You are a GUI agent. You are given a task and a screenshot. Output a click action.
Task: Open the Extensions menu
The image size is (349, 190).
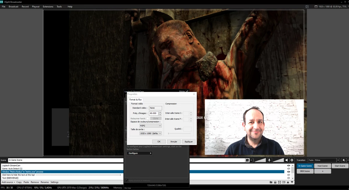48,6
